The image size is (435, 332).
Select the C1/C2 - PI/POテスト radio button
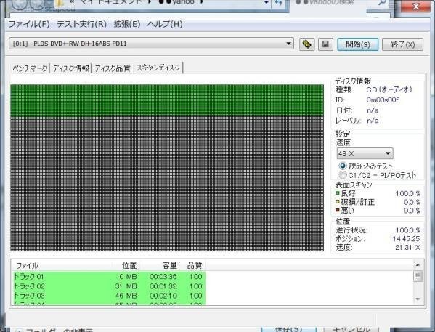pyautogui.click(x=343, y=175)
